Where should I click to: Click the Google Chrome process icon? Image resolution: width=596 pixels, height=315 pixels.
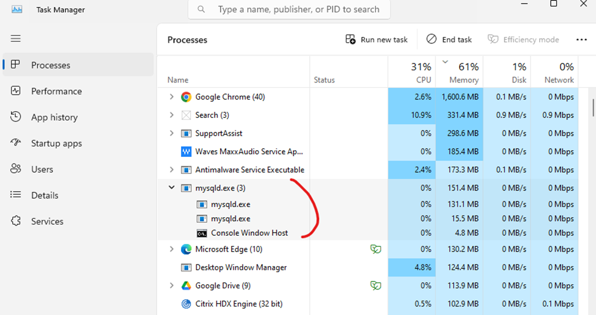[x=186, y=97]
